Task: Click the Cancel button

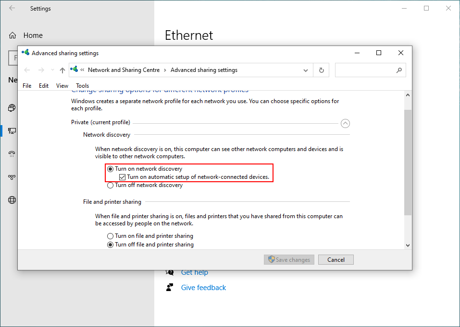Action: coord(336,259)
